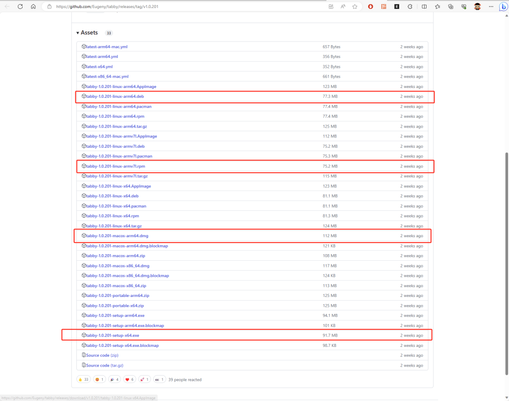
Task: Download tabby linux-x64.deb package
Action: click(112, 196)
